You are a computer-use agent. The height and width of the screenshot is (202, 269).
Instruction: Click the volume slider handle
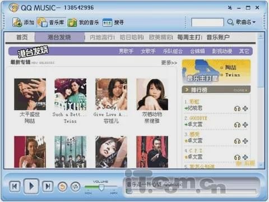pos(101,187)
